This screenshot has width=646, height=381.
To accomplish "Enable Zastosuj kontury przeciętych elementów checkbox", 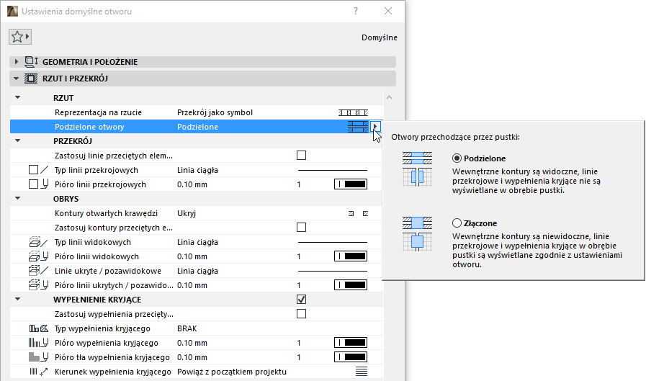I will tap(302, 228).
